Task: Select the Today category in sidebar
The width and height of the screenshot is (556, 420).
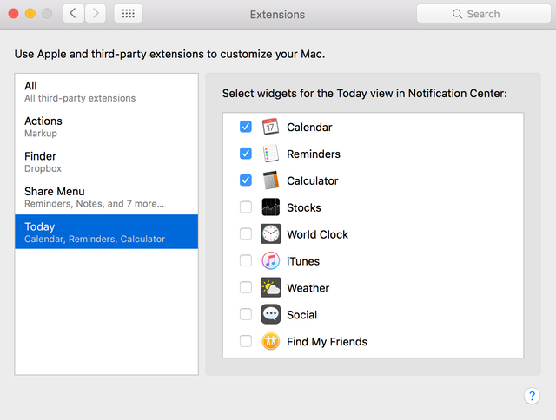Action: (x=106, y=232)
